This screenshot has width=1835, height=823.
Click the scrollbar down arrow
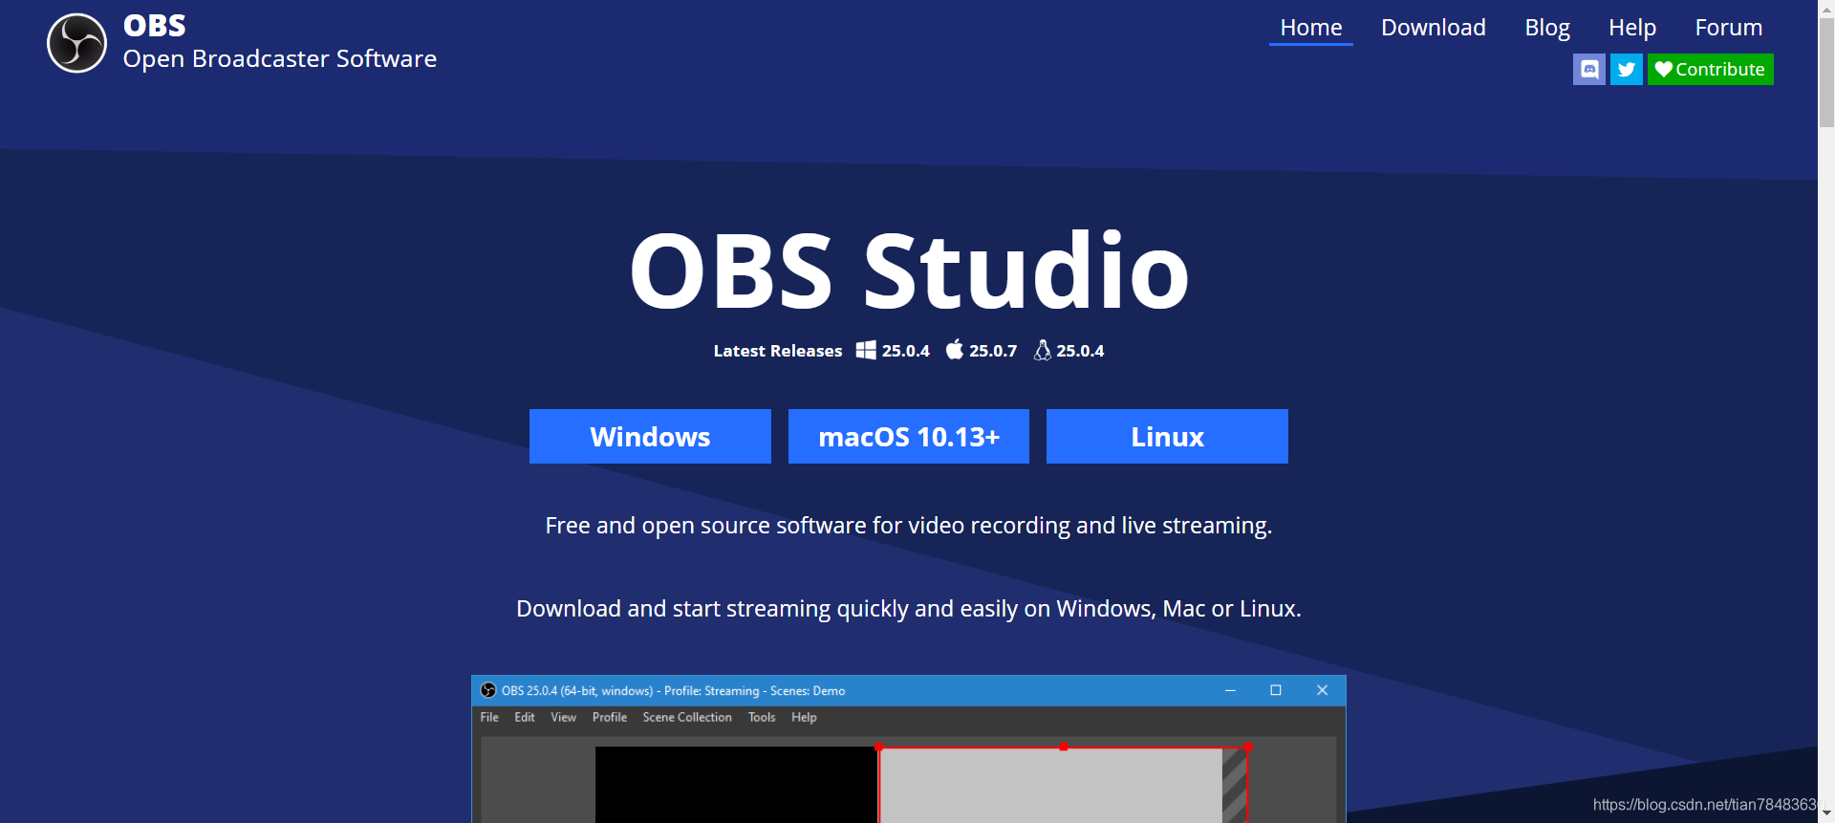coord(1826,813)
